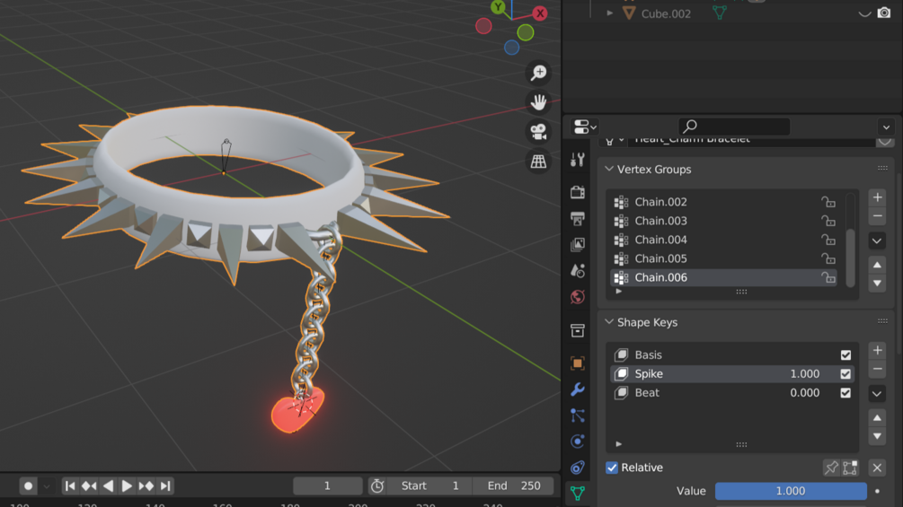Screen dimensions: 903x507
Task: Open the Object Data green triangle tab
Action: click(x=578, y=493)
